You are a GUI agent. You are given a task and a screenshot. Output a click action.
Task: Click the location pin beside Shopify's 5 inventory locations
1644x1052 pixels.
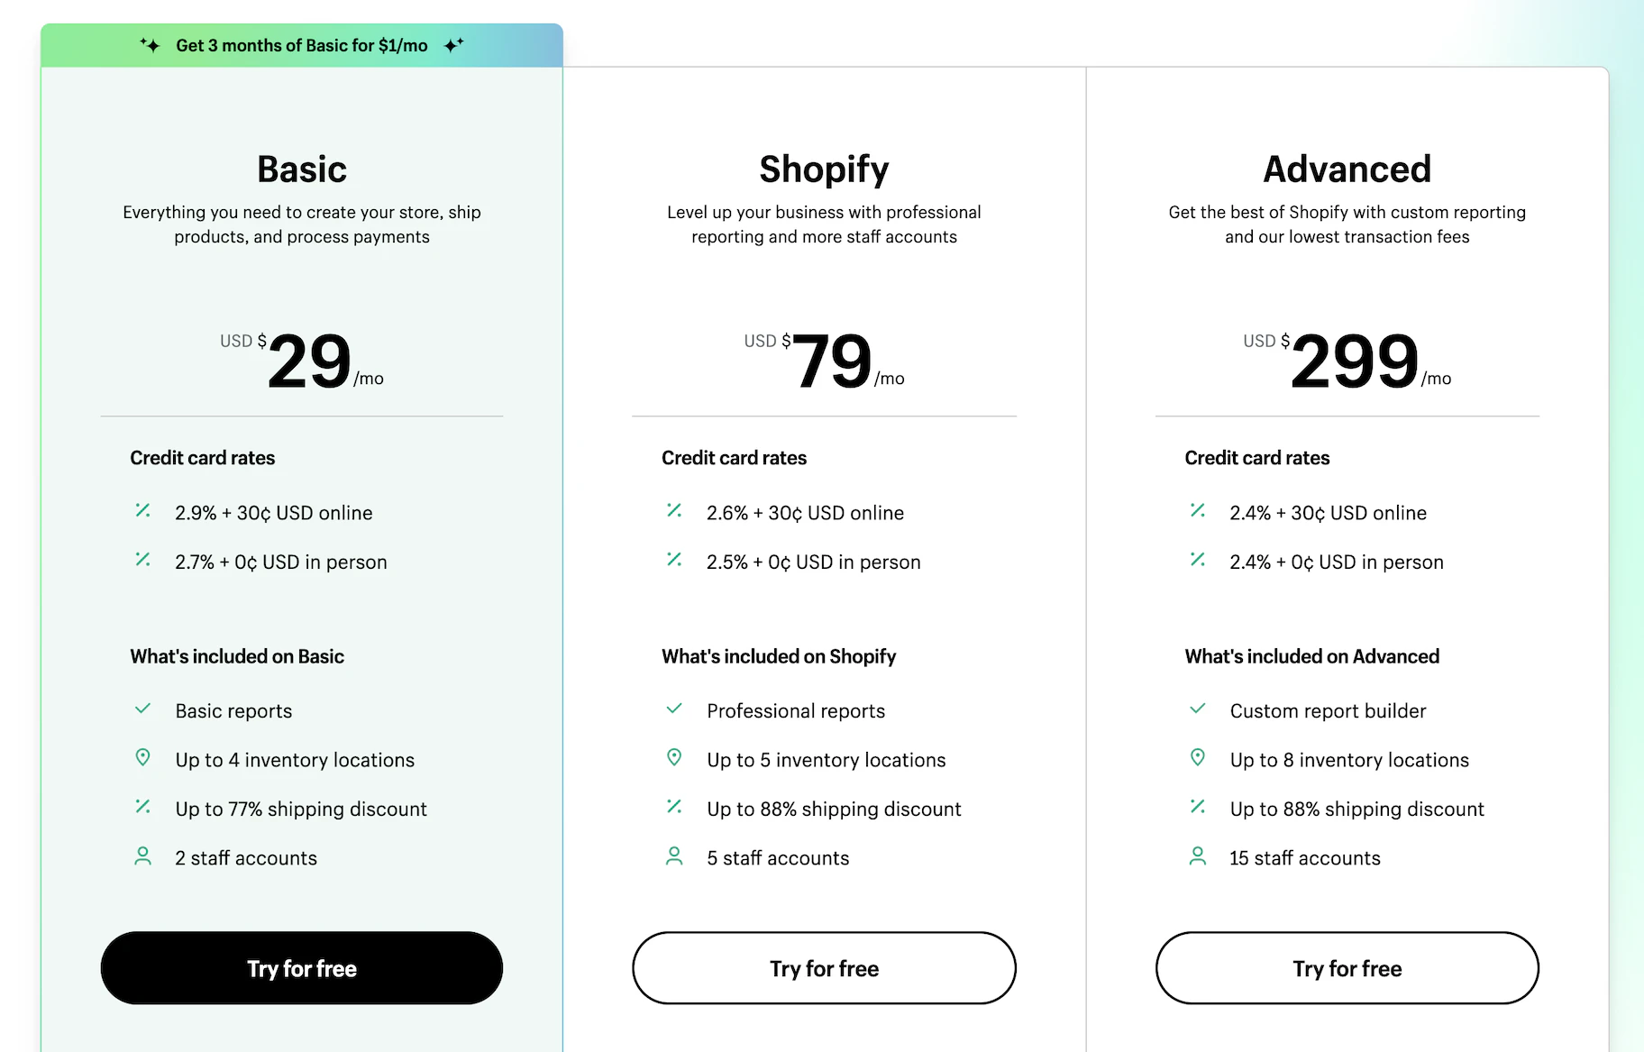pyautogui.click(x=674, y=758)
